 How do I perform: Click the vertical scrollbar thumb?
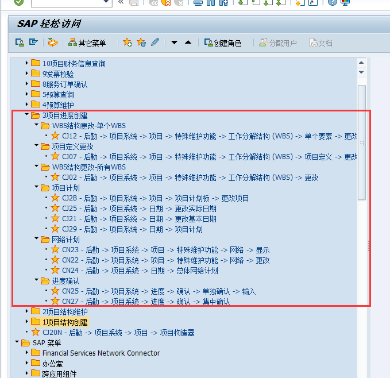(362, 142)
